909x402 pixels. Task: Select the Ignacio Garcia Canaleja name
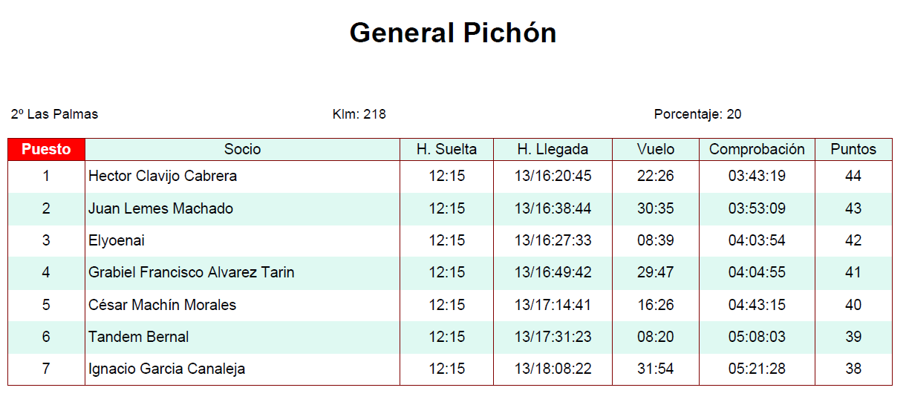click(x=166, y=369)
